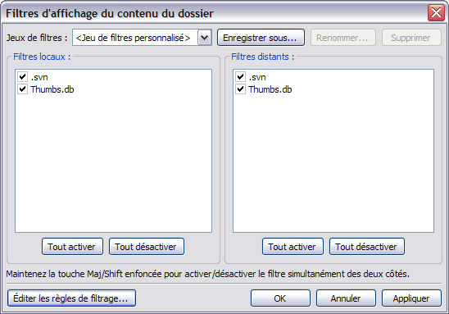Image resolution: width=449 pixels, height=314 pixels.
Task: Confirm with the OK button
Action: pos(280,298)
